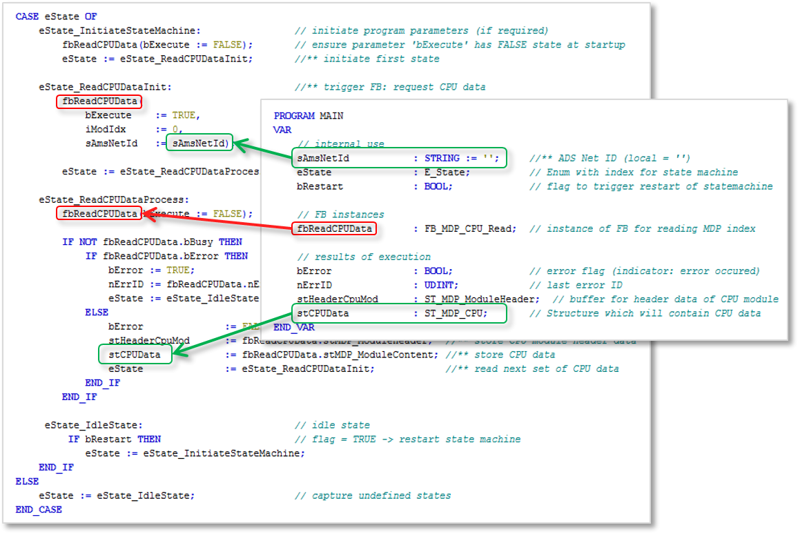Click comment 'Structure which will contain CPU data'
This screenshot has height=534, width=800.
click(x=645, y=313)
